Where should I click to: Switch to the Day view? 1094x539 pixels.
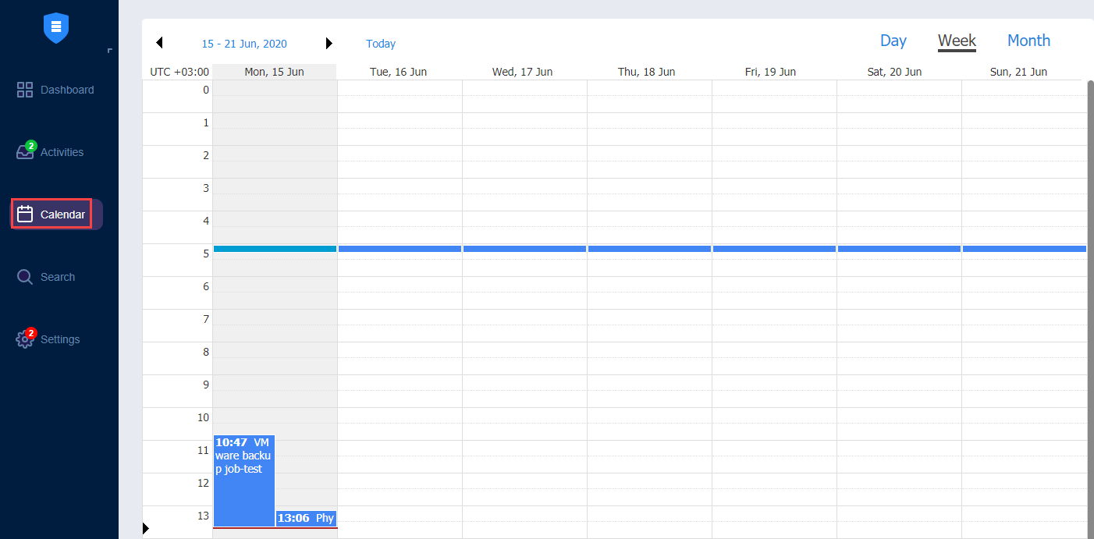tap(893, 41)
